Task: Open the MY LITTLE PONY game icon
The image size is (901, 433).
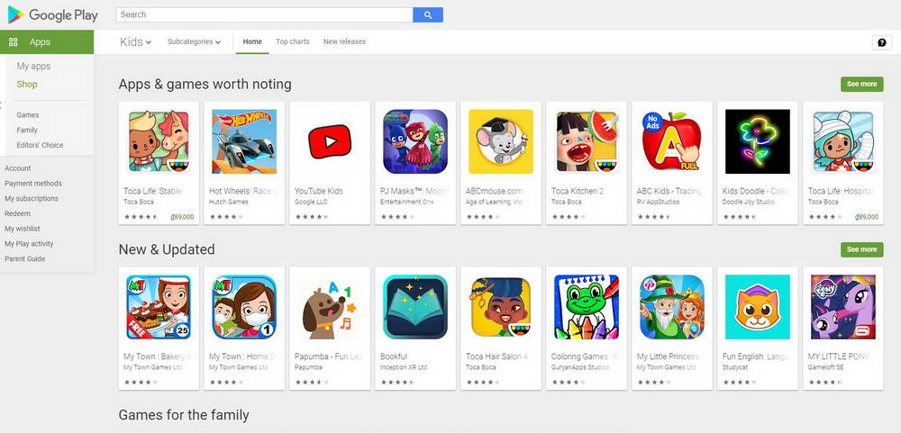Action: pos(843,307)
